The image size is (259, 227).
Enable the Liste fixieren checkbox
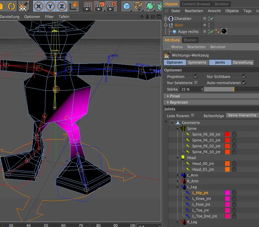(x=193, y=115)
